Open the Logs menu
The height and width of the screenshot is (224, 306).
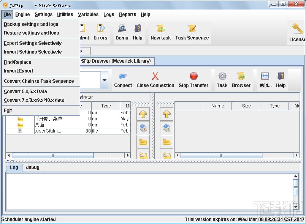[109, 14]
